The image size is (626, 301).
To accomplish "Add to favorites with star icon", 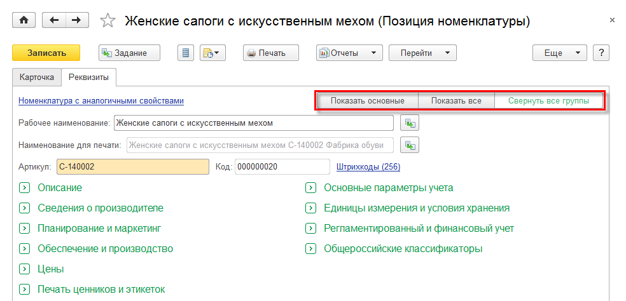I will pos(108,21).
